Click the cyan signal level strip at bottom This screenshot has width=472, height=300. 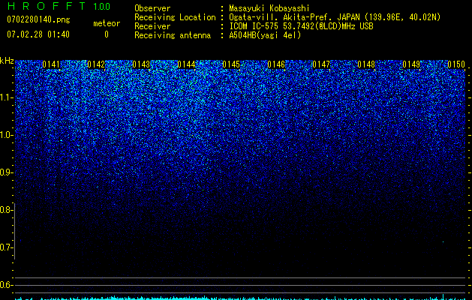click(x=240, y=298)
